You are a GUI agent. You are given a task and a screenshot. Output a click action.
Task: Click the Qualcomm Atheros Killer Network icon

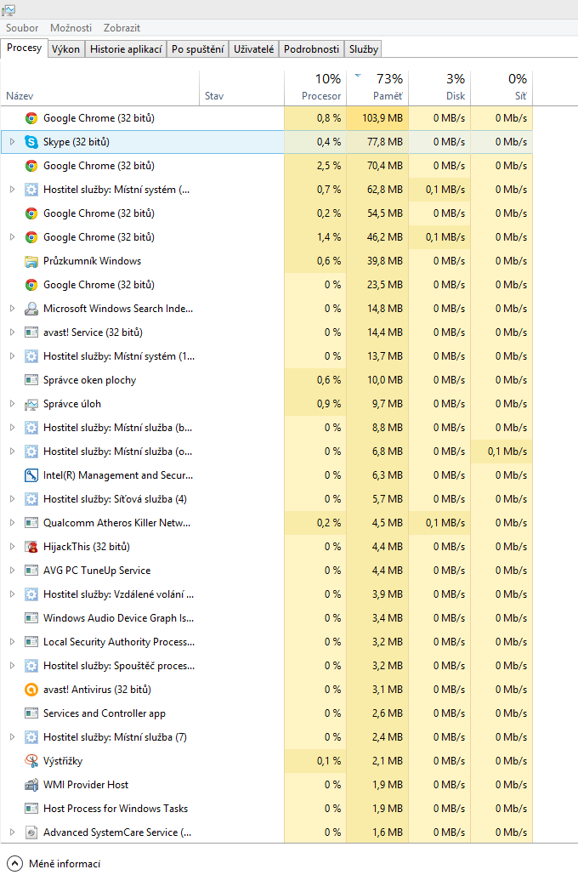pyautogui.click(x=31, y=523)
